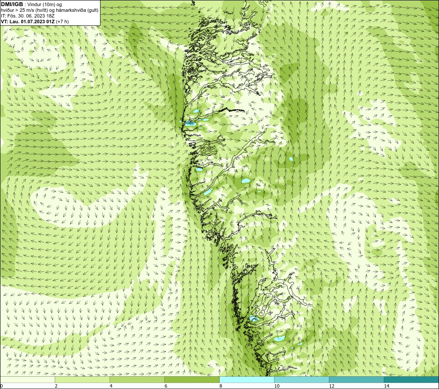This screenshot has width=439, height=389.
Task: Click the 4–6 m/s green color segment
Action: click(137, 379)
